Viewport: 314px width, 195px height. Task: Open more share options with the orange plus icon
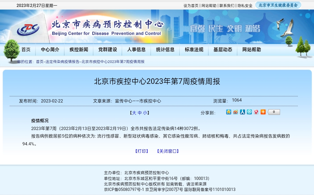[x=263, y=112]
